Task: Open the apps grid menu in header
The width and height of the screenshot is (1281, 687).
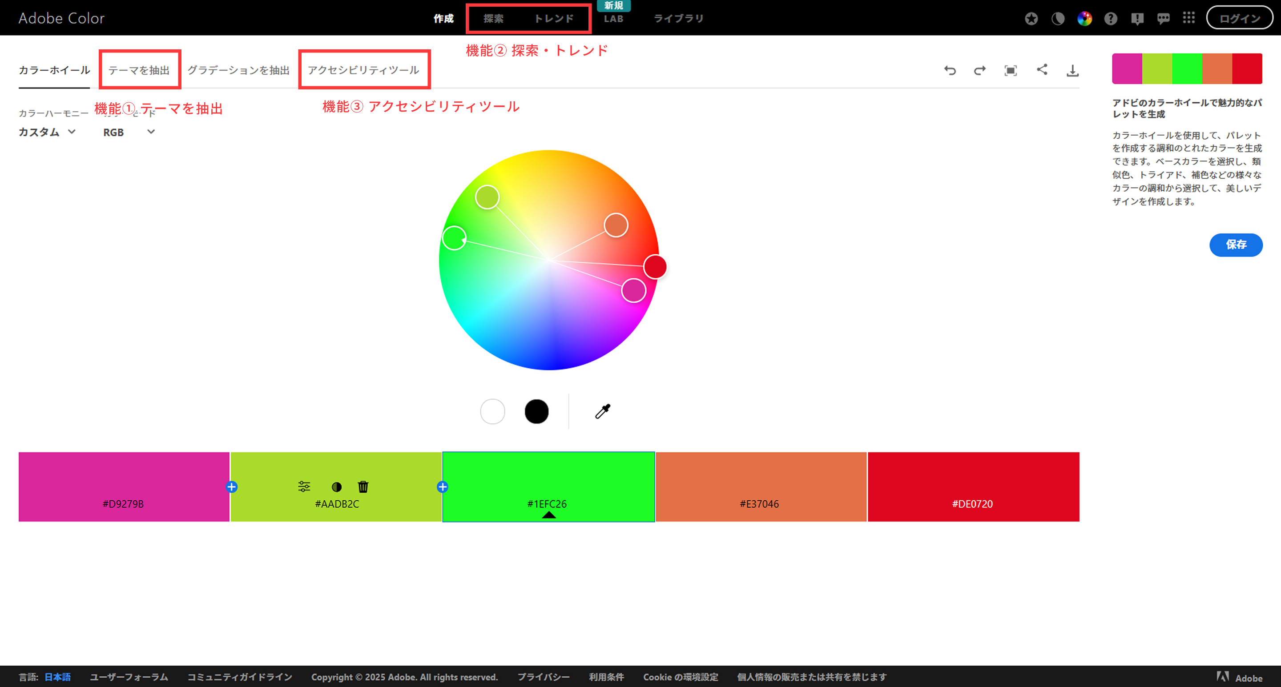Action: 1188,18
